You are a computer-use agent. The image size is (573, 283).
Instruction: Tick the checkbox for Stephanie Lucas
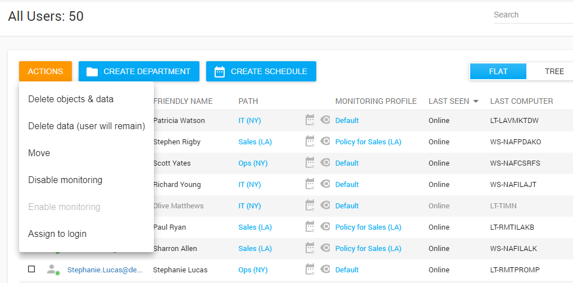coord(31,269)
